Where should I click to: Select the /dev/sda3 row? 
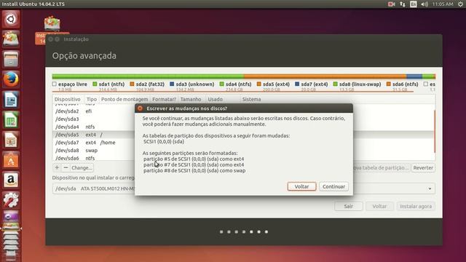(94, 119)
